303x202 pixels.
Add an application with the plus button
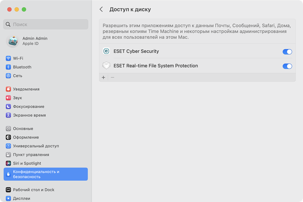[103, 77]
